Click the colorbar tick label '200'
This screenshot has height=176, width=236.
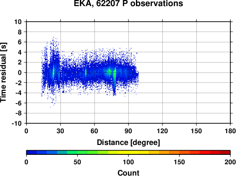[x=230, y=162]
